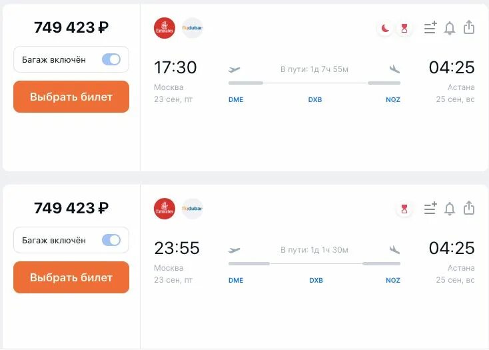Share the 23:55 departure ticket
The image size is (489, 350).
(469, 208)
